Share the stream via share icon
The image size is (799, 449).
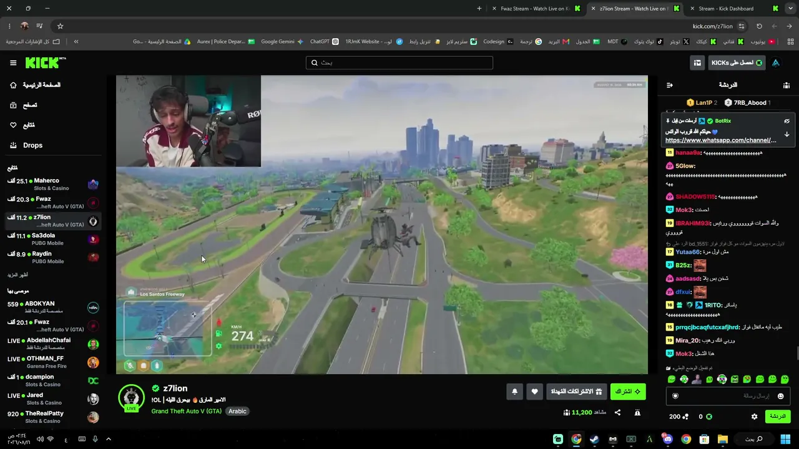pyautogui.click(x=617, y=412)
